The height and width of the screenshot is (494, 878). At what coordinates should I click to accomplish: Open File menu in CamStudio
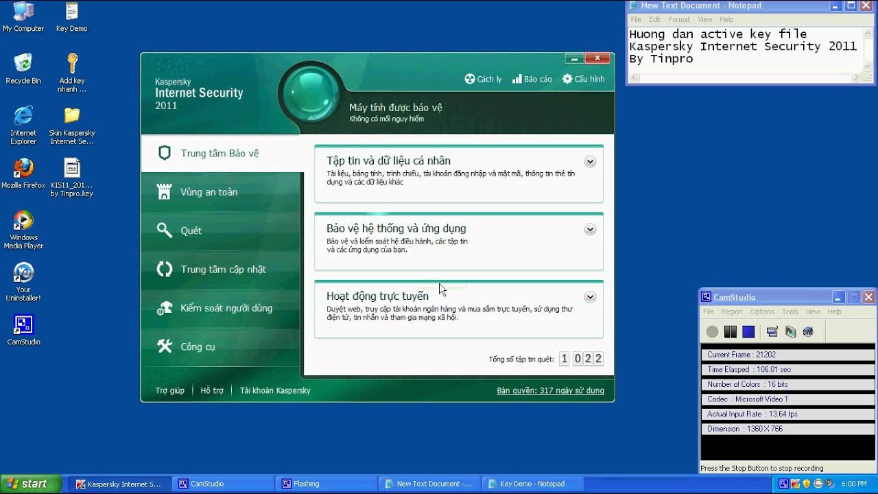[x=708, y=311]
